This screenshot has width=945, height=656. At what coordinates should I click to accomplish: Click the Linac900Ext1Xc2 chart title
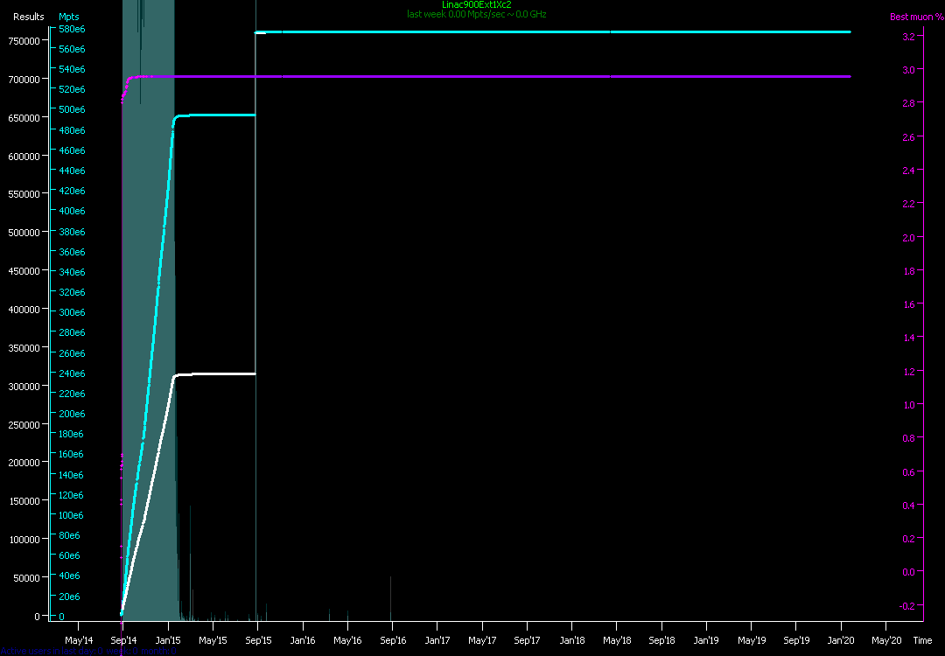[x=476, y=5]
